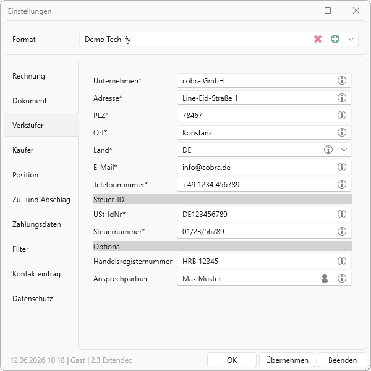Click the Steuer-ID section header
This screenshot has width=371, height=371.
(223, 199)
